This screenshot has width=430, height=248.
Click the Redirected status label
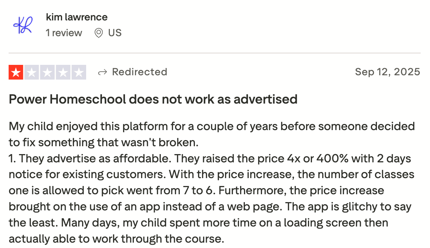(140, 72)
